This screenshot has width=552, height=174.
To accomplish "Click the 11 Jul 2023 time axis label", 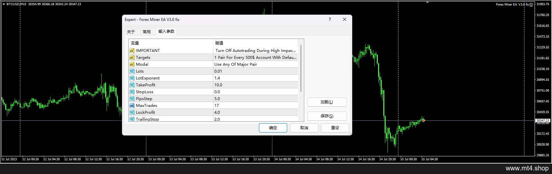I will click(9, 159).
